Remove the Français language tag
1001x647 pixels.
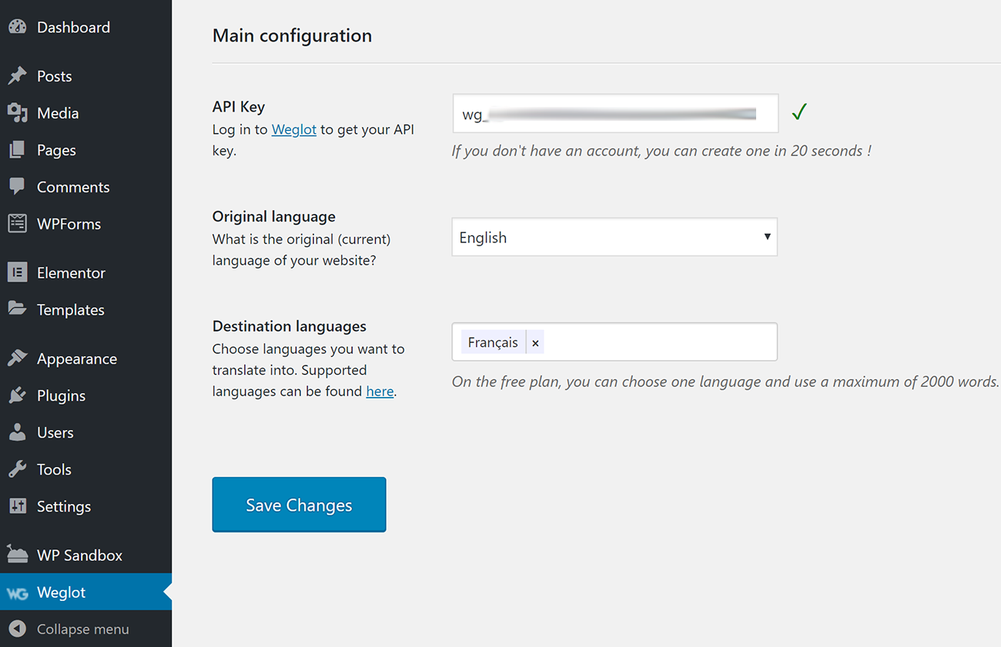pos(535,343)
